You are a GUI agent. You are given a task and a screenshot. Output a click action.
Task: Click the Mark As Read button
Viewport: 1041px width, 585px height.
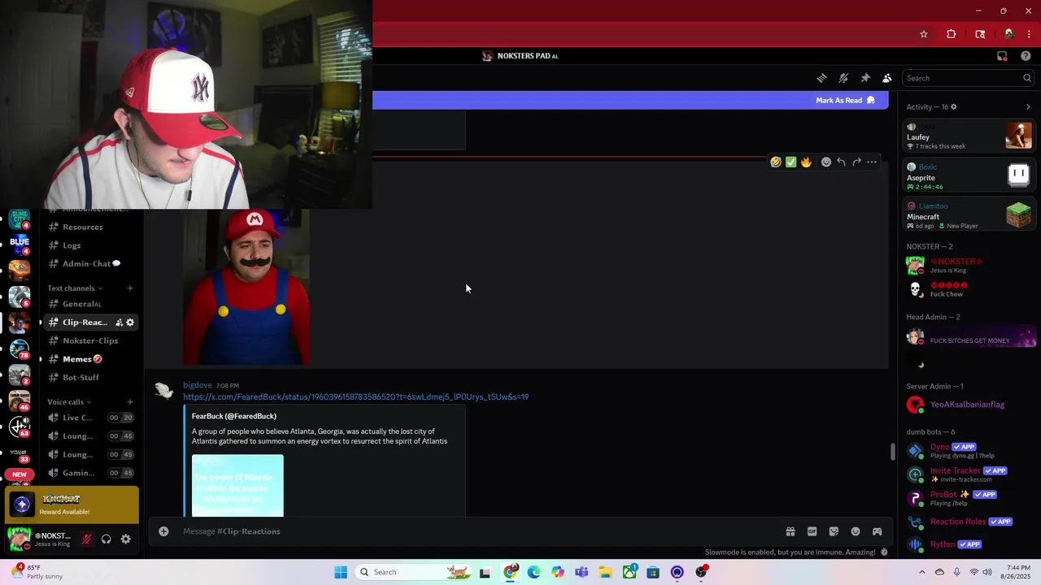845,100
